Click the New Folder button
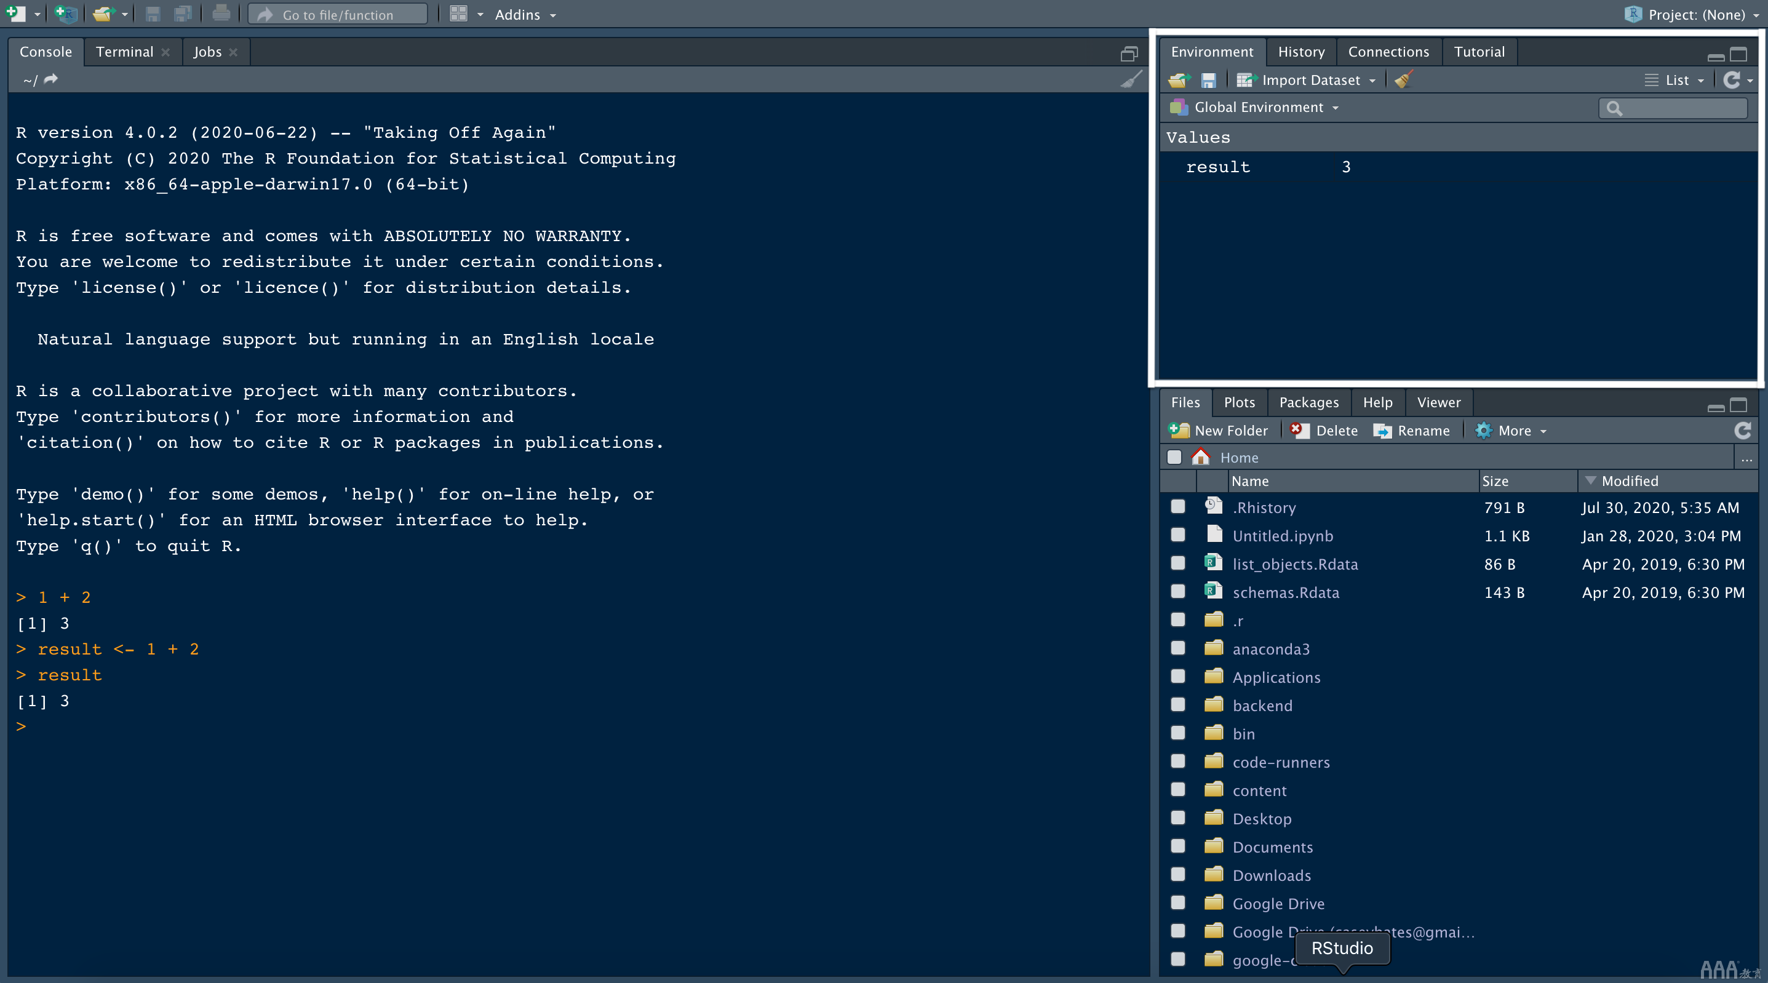Image resolution: width=1768 pixels, height=983 pixels. coord(1218,431)
